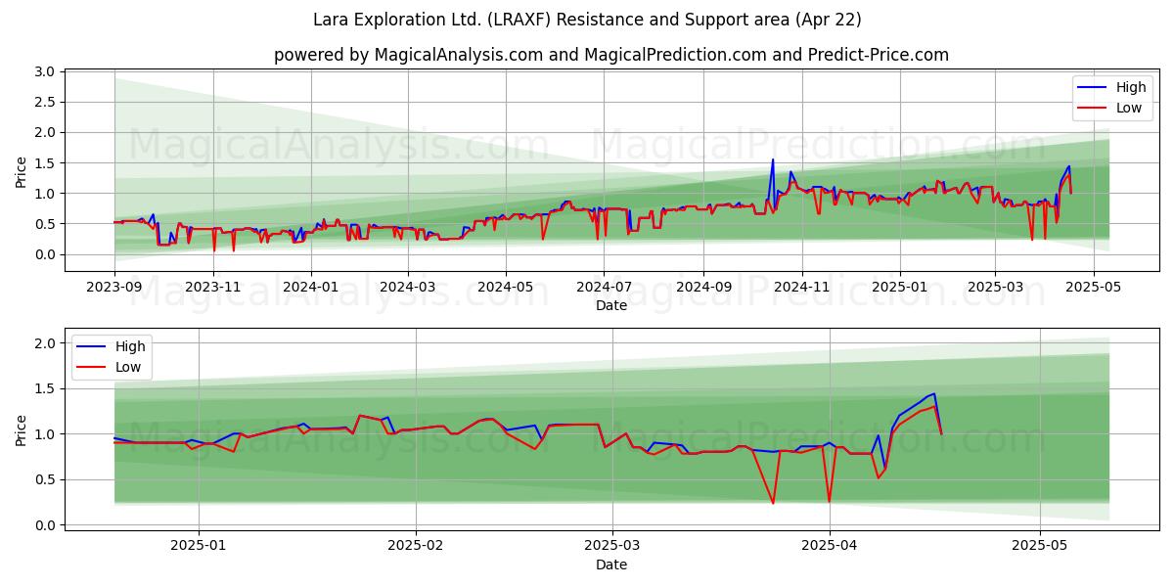
Task: Click the '2025-01' x-axis label on the bottom chart
Action: click(199, 548)
